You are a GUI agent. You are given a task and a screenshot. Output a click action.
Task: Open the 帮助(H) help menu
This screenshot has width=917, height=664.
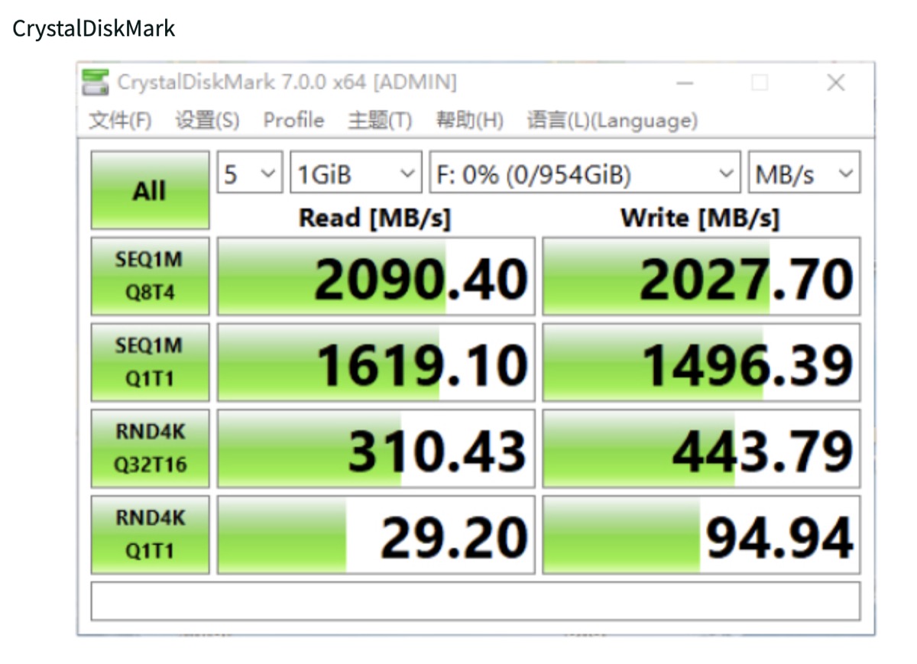pos(469,121)
